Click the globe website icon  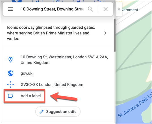[10, 73]
